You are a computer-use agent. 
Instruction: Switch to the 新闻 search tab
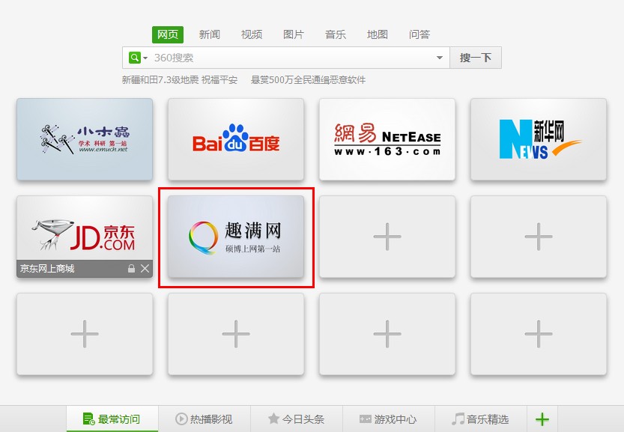tap(209, 34)
